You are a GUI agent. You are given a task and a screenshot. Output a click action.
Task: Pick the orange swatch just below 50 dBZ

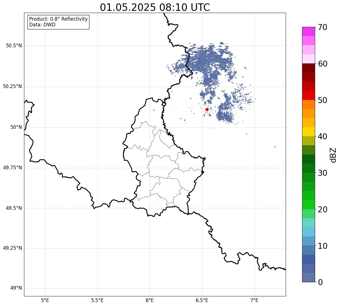click(x=308, y=104)
